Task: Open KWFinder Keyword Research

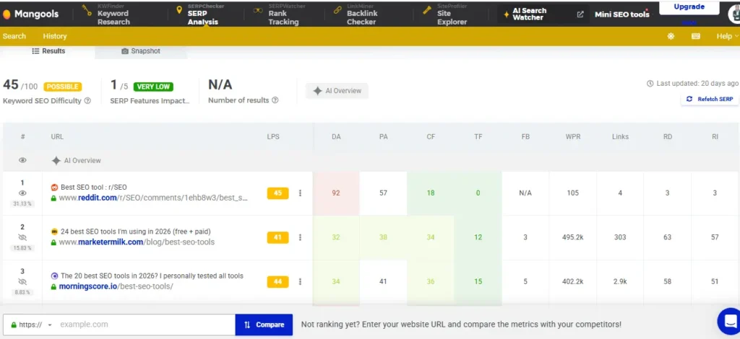Action: click(x=107, y=14)
